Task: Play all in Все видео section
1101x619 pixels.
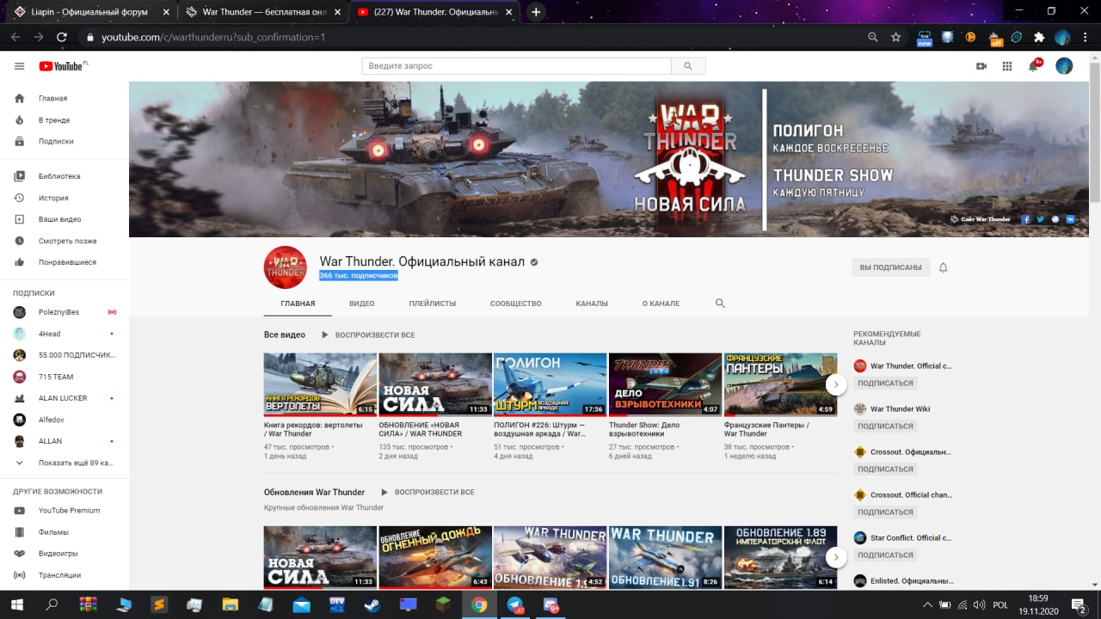Action: pyautogui.click(x=368, y=334)
